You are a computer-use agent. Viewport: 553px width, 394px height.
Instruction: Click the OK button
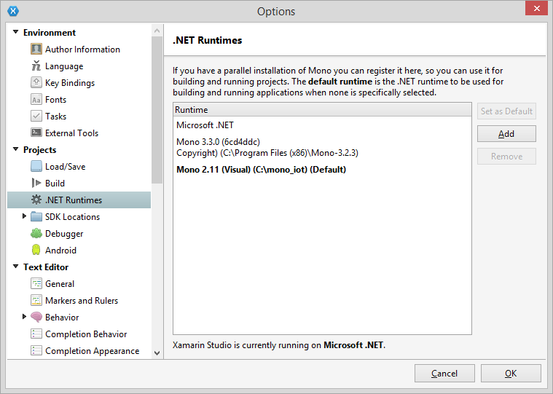511,373
